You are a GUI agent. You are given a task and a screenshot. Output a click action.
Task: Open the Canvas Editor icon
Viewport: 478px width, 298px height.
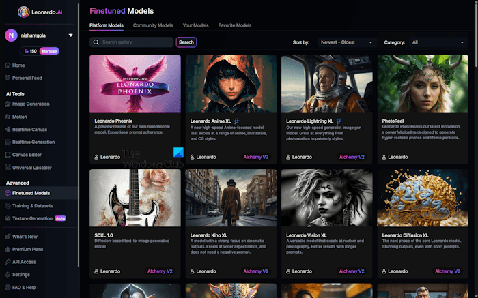point(8,155)
